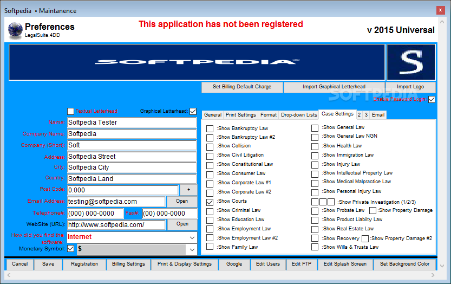The image size is (451, 284).
Task: Click the horizontal scrollbar right arrow
Action: tap(433, 275)
